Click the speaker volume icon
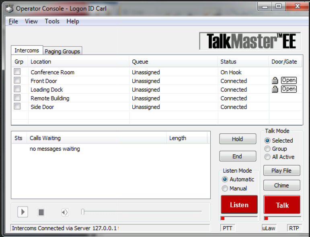 65,212
